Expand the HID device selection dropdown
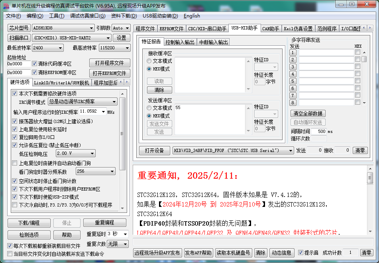 point(291,150)
